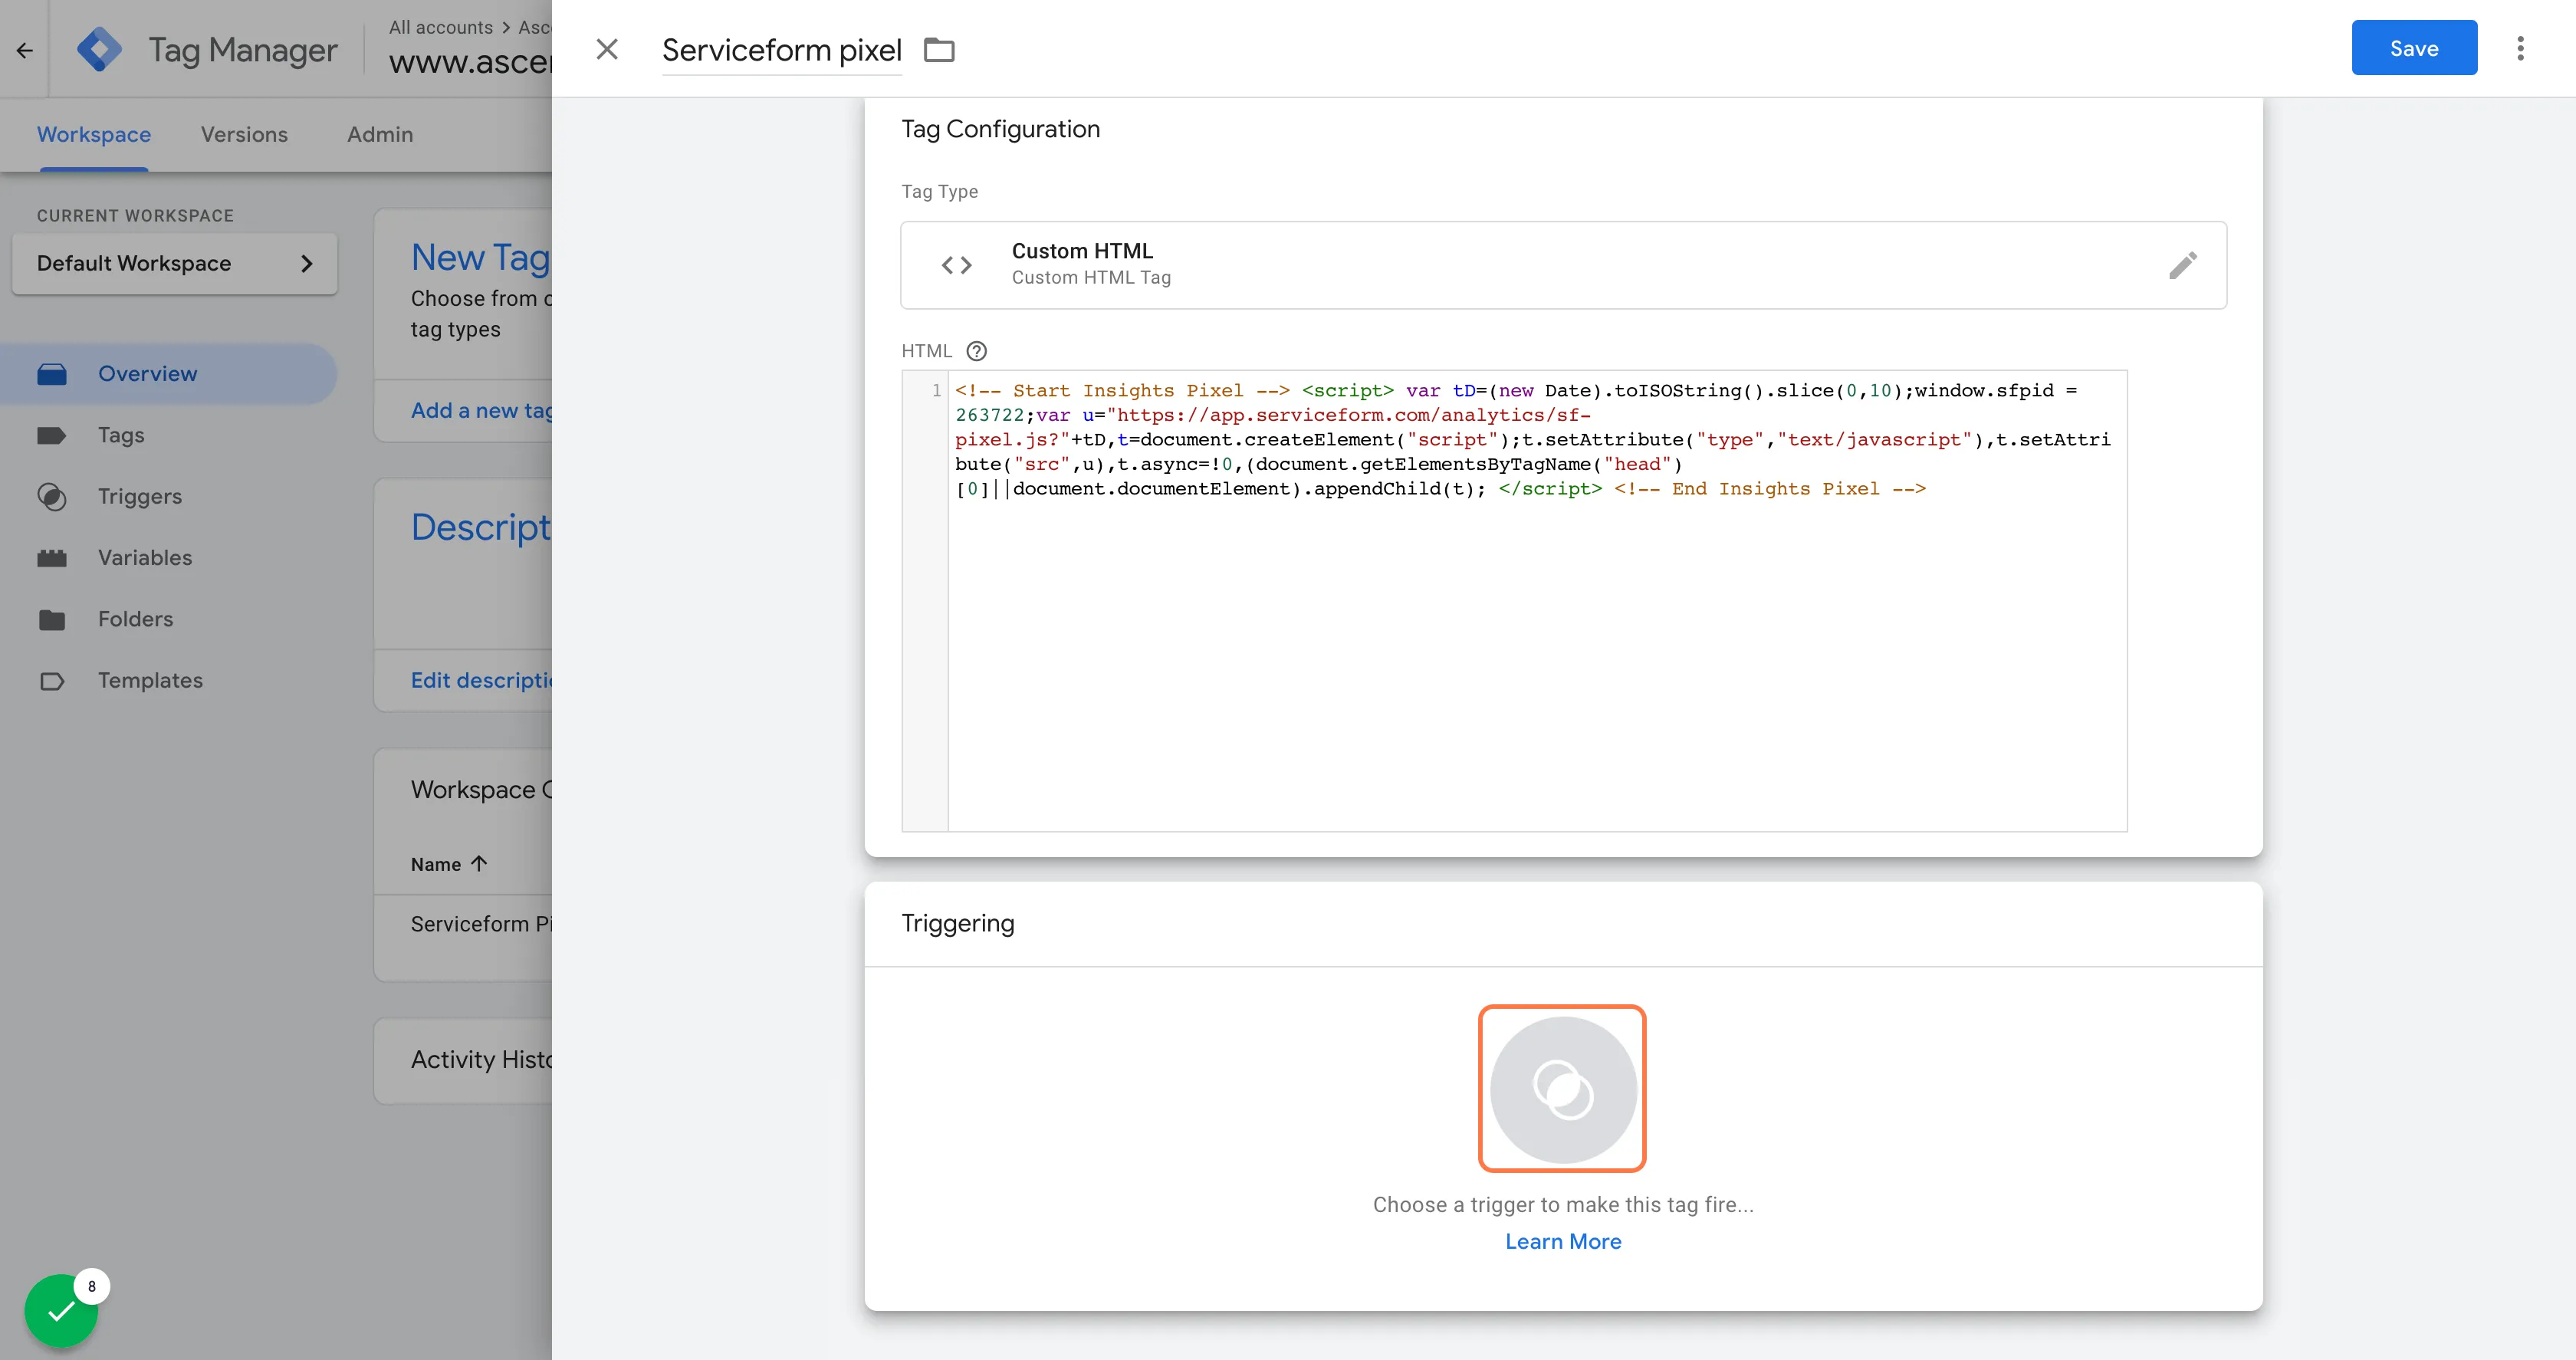Select Overview in the sidebar
Image resolution: width=2576 pixels, height=1360 pixels.
168,374
